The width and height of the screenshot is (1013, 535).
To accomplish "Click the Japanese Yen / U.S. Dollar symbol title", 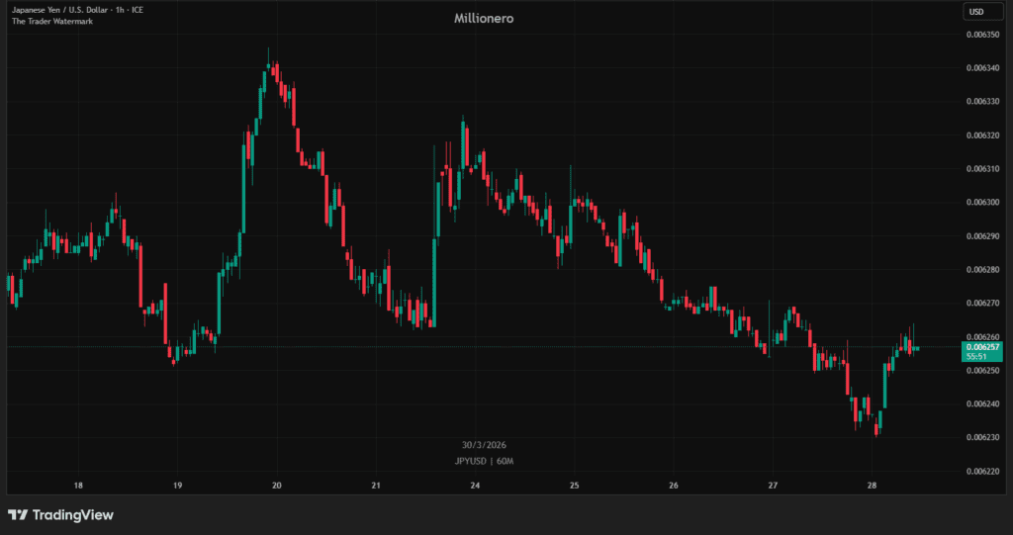I will [77, 10].
